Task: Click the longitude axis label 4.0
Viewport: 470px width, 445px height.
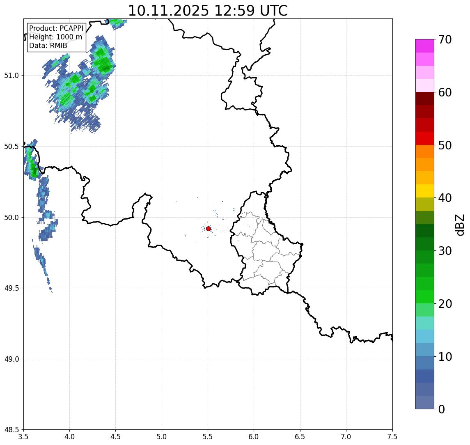Action: click(x=69, y=437)
